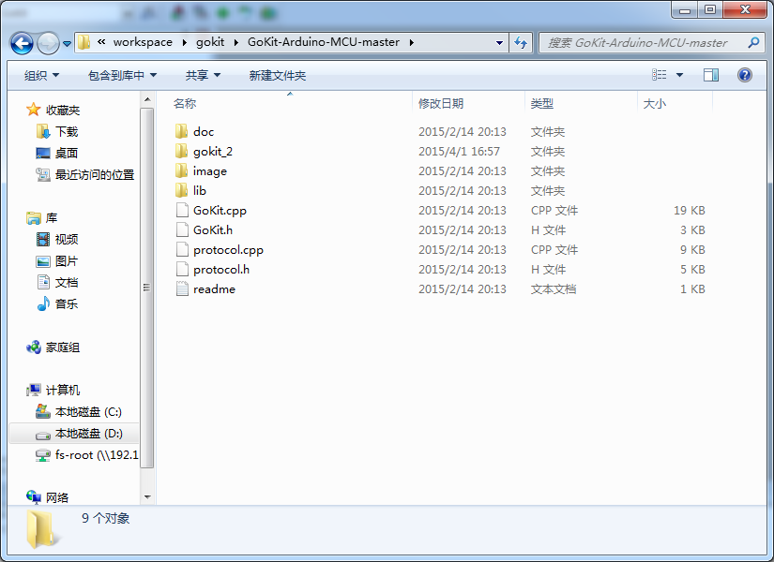Image resolution: width=774 pixels, height=562 pixels.
Task: Show hidden breadcrumb levels via double chevron
Action: (x=101, y=42)
